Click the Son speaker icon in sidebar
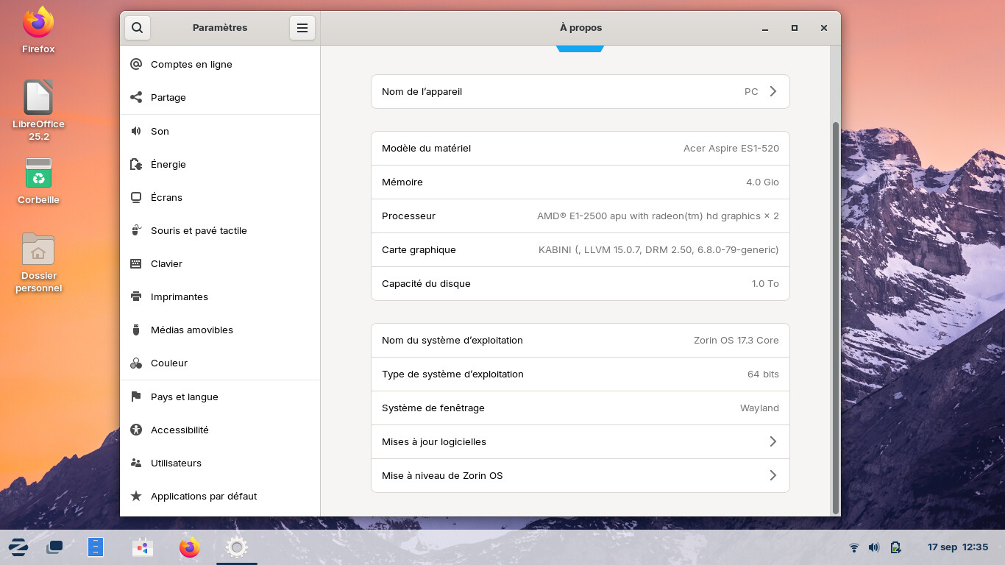Screen dimensions: 1005x565 pos(136,132)
